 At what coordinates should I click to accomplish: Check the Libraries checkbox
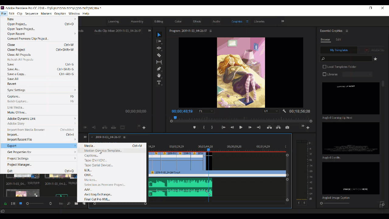[x=324, y=74]
